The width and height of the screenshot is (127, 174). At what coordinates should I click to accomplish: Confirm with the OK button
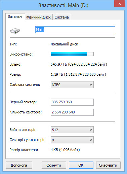click(x=81, y=165)
